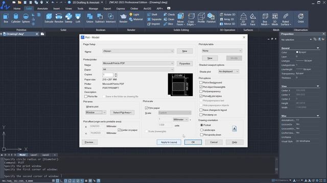The image size is (327, 183).
Task: Click the Render teapot icon
Action: click(x=123, y=18)
